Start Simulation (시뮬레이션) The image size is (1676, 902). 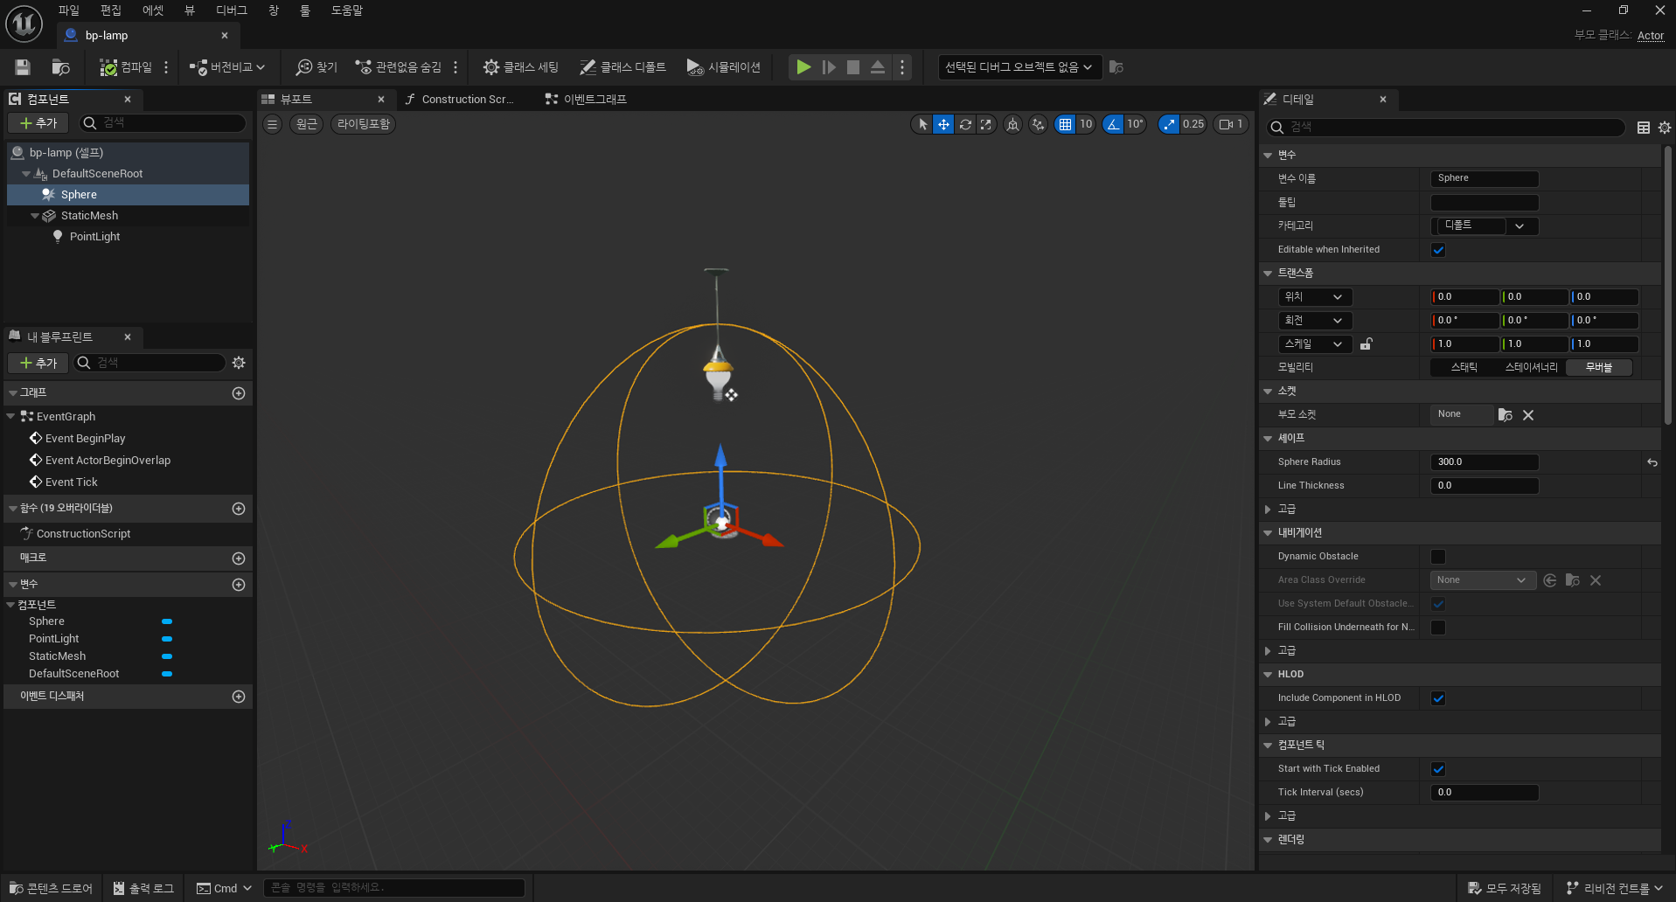click(x=724, y=67)
